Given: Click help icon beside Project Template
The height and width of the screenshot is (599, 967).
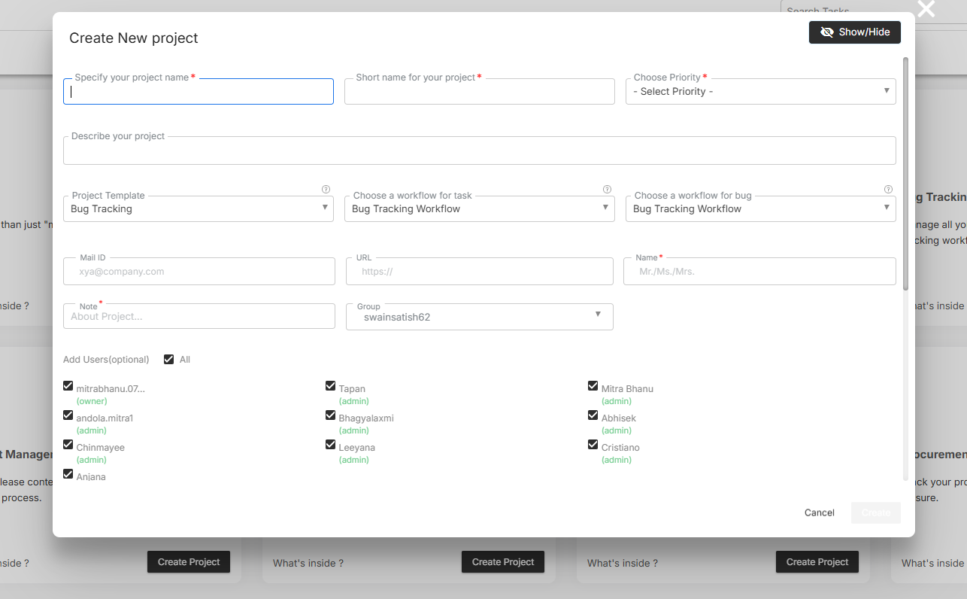Looking at the screenshot, I should click(326, 190).
